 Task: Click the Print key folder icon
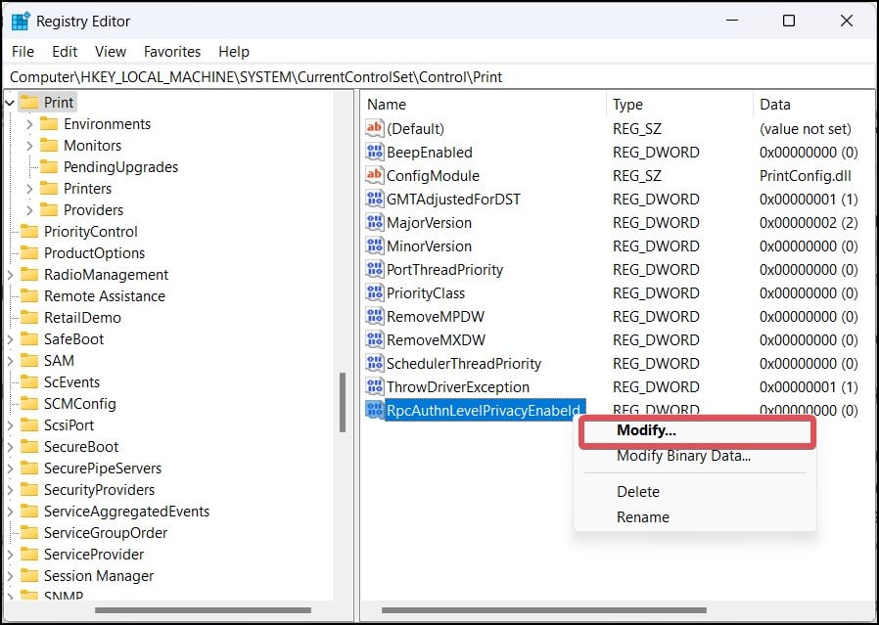[29, 103]
